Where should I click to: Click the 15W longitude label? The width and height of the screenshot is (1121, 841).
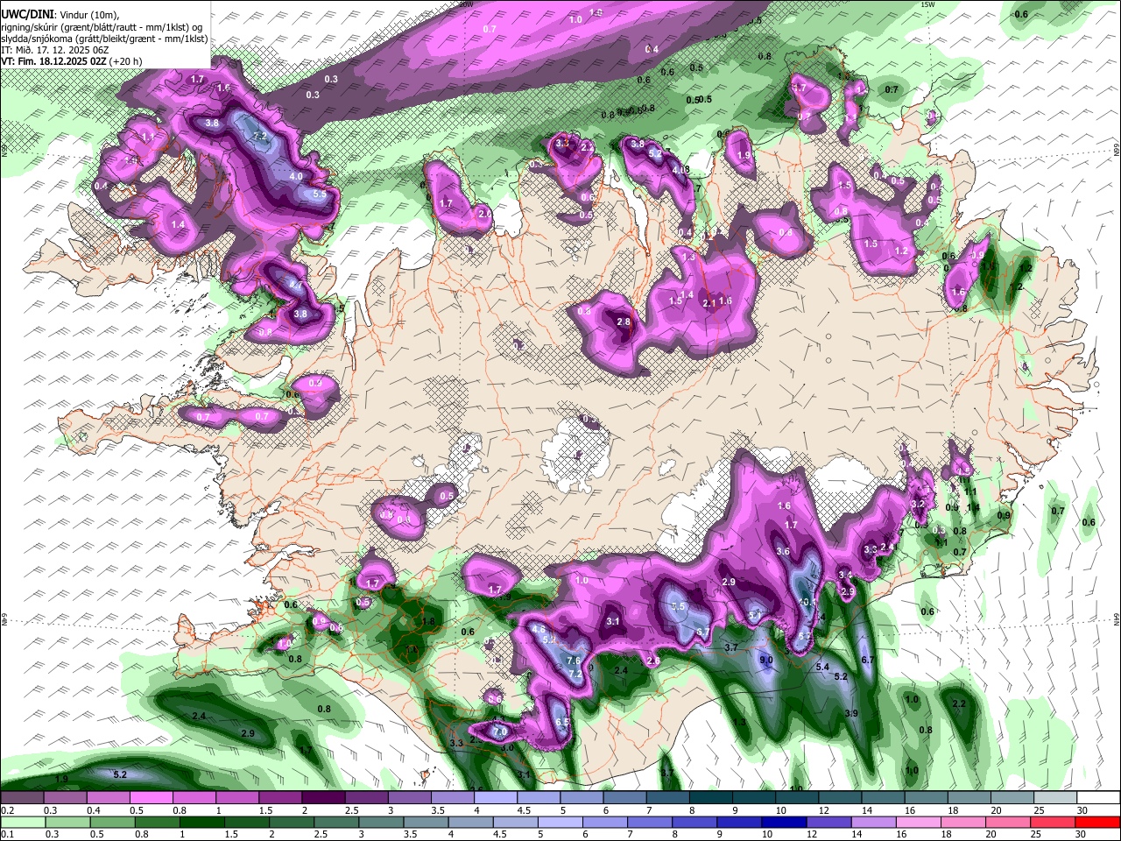pos(927,4)
